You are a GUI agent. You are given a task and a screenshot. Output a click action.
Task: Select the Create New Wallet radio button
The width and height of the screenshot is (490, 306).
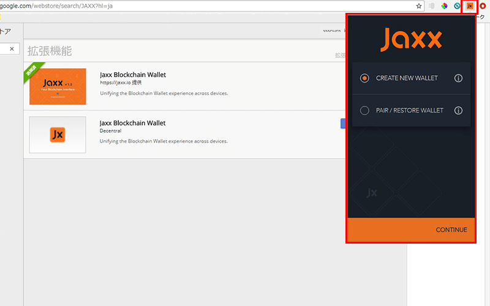click(x=364, y=78)
